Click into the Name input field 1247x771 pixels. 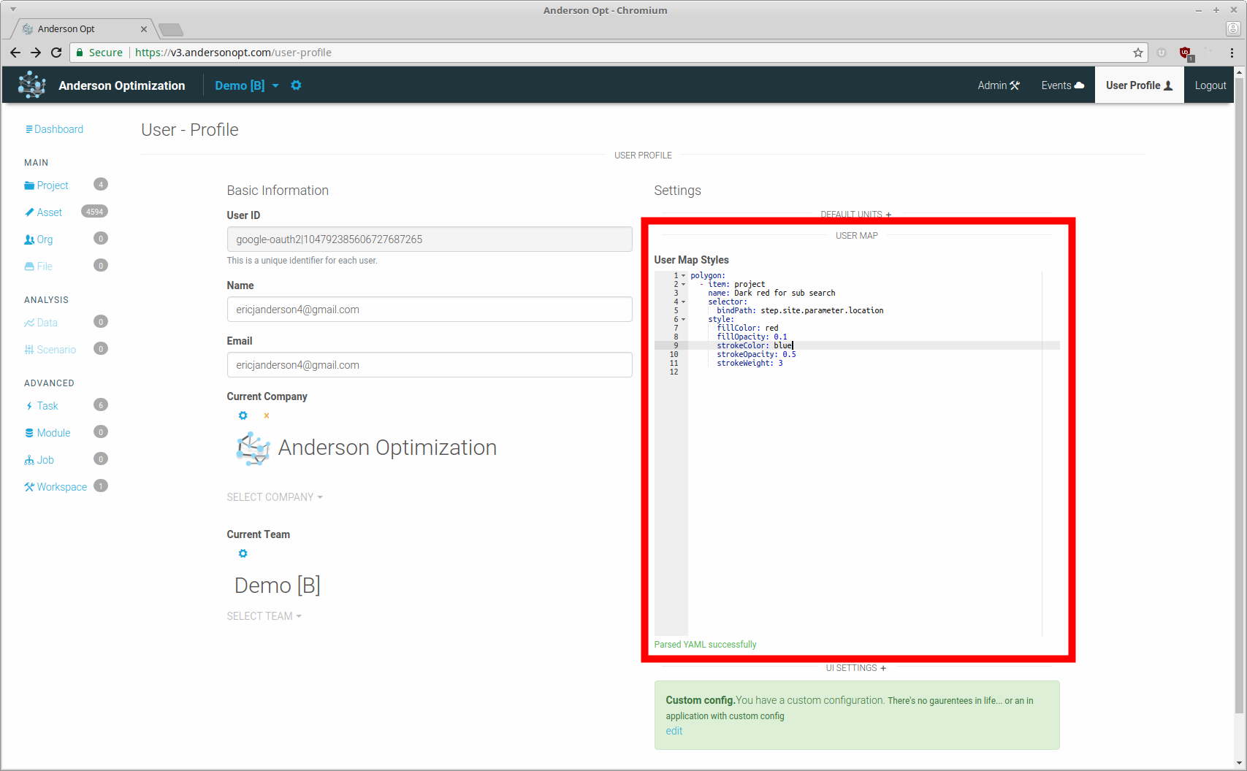click(430, 310)
